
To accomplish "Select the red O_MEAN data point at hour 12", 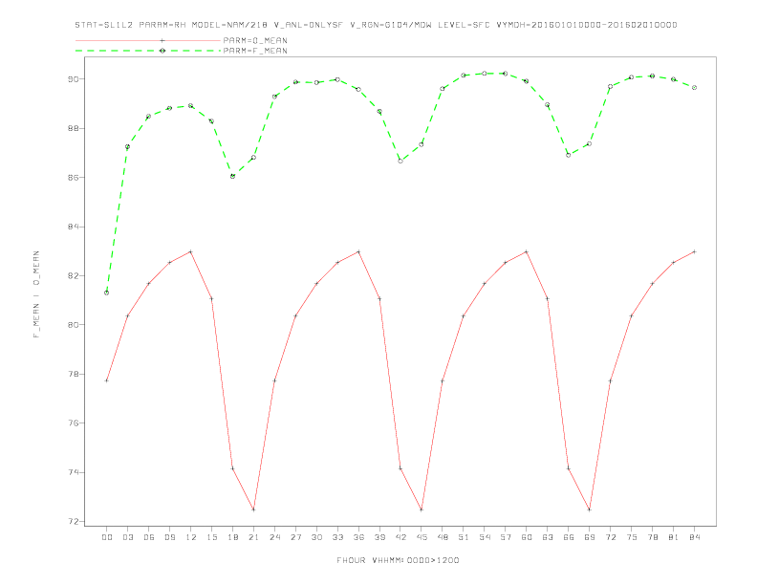I will coord(191,252).
